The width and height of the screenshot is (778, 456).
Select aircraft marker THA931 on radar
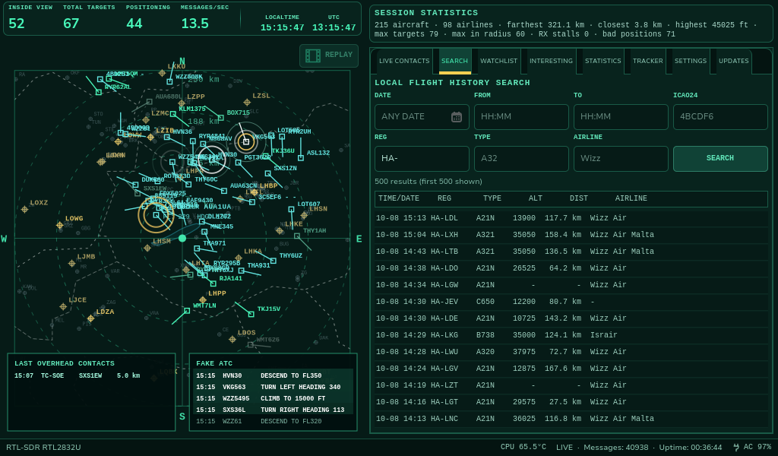coord(241,271)
